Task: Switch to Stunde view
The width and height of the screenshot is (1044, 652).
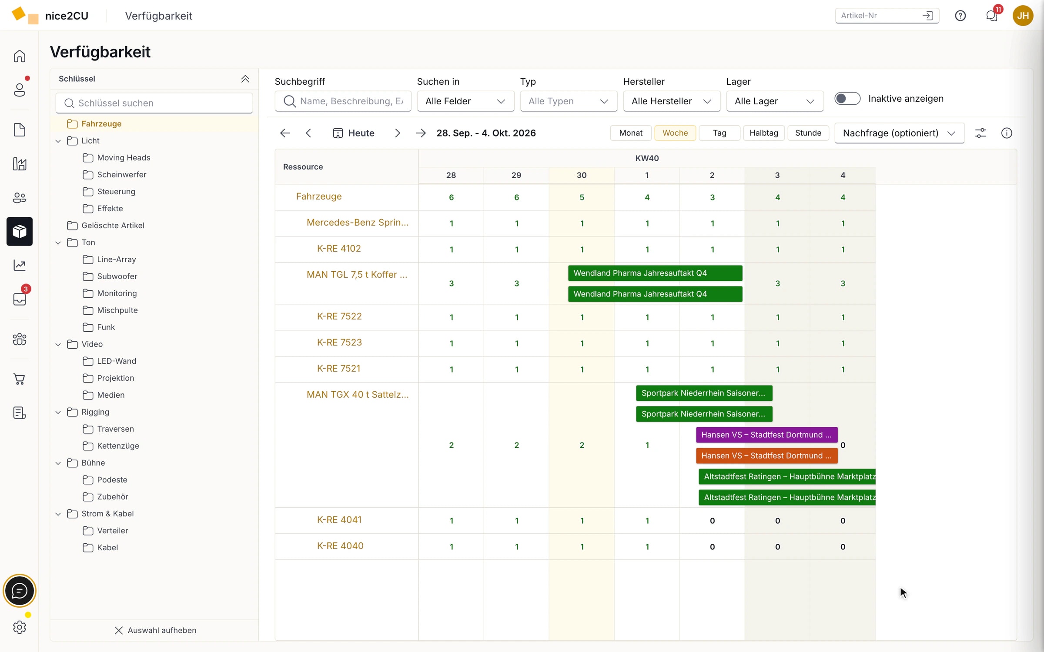Action: tap(808, 133)
